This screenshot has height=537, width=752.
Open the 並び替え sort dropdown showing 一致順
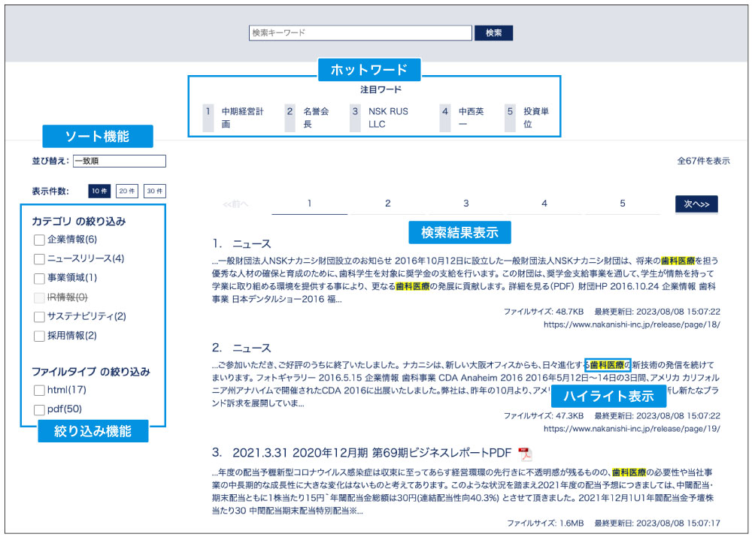tap(120, 161)
